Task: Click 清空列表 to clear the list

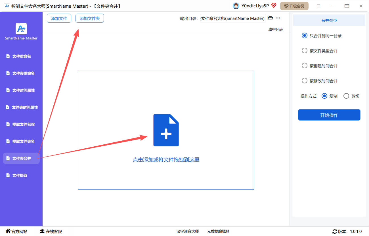Action: pyautogui.click(x=275, y=29)
